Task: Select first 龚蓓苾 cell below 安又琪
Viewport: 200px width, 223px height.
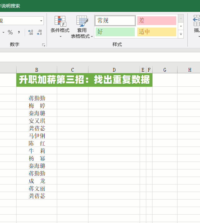Action: (37, 128)
